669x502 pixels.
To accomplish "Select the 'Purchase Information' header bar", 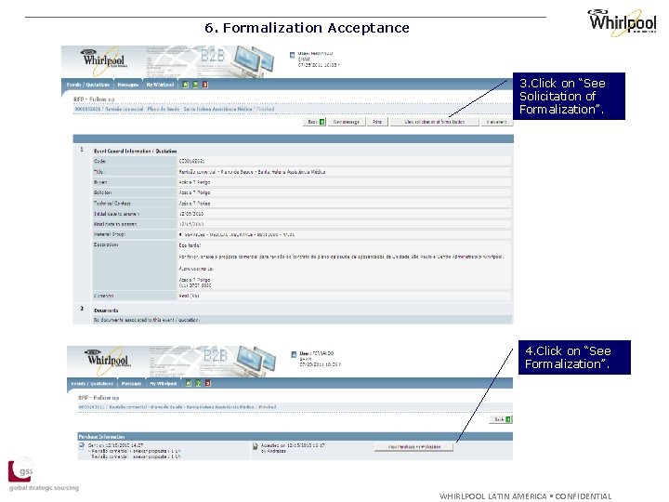I will (x=295, y=436).
